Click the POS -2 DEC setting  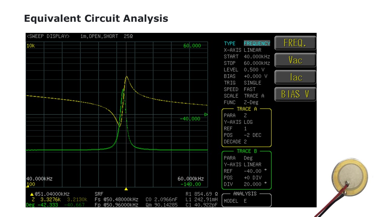click(242, 135)
